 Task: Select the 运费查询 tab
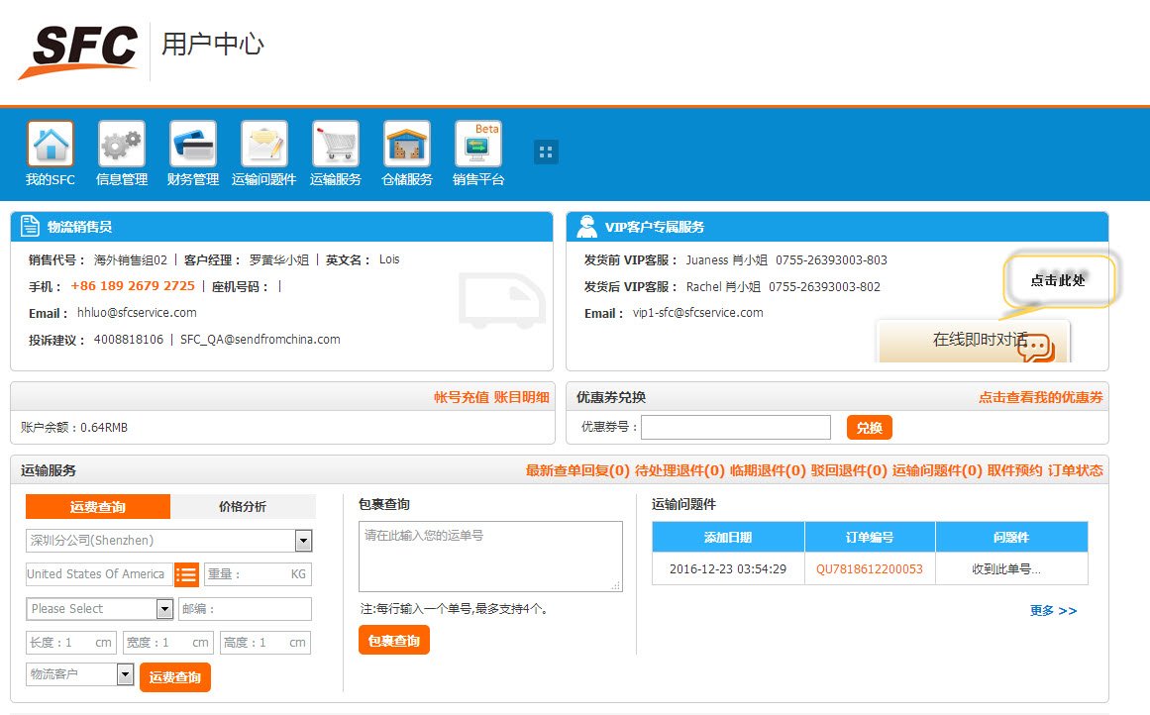click(x=98, y=507)
